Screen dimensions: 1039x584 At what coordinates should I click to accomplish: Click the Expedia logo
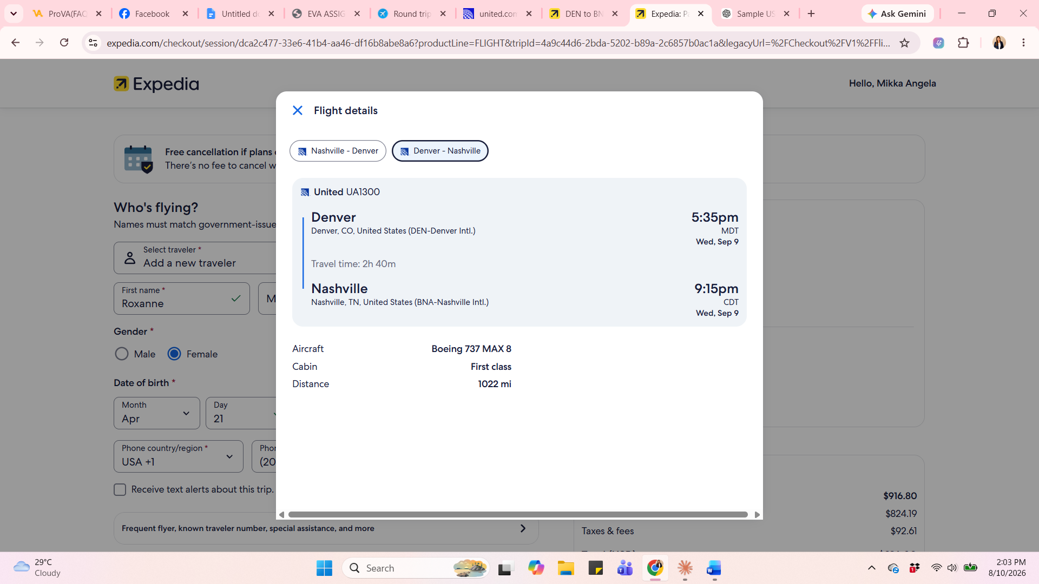click(x=156, y=84)
